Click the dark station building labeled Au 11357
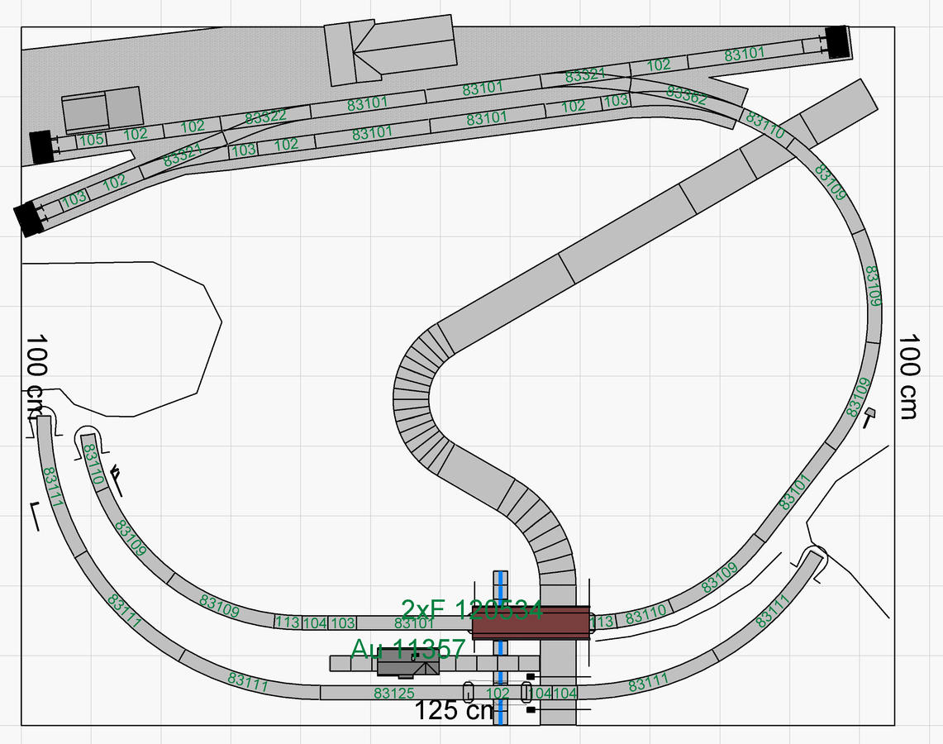Image resolution: width=943 pixels, height=744 pixels. [407, 663]
